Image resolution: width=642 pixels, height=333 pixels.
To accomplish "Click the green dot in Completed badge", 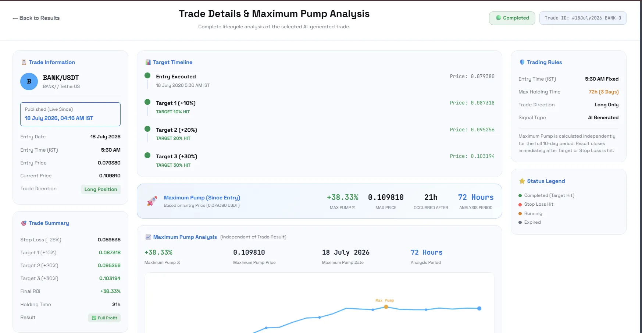I will coord(499,18).
